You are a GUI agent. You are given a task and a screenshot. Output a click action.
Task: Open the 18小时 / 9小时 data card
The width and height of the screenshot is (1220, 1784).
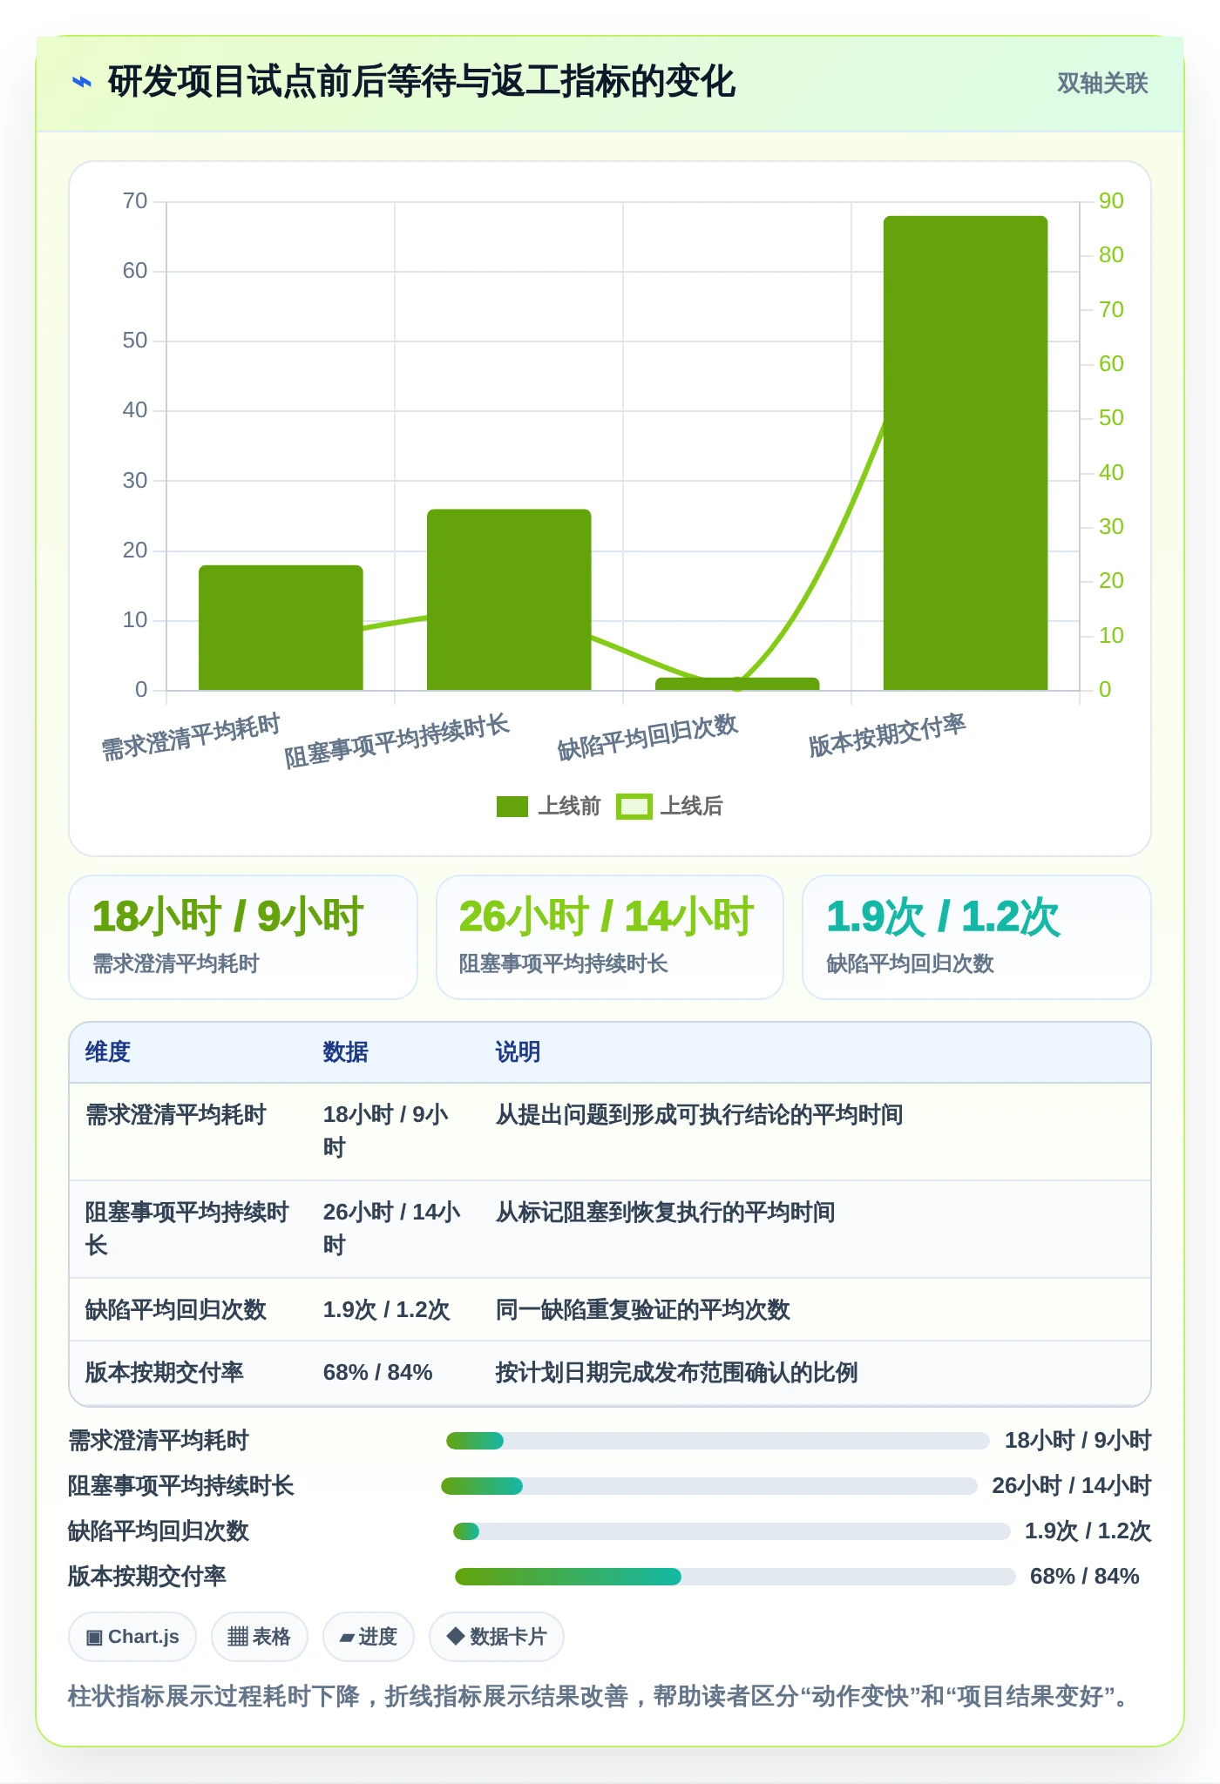243,937
